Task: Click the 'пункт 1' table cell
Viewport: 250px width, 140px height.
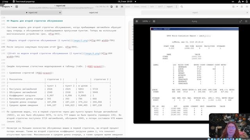Action: click(52, 86)
